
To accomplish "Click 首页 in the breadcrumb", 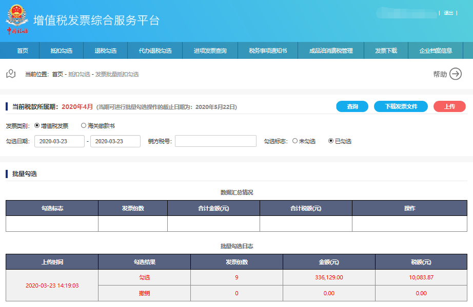I will [57, 74].
